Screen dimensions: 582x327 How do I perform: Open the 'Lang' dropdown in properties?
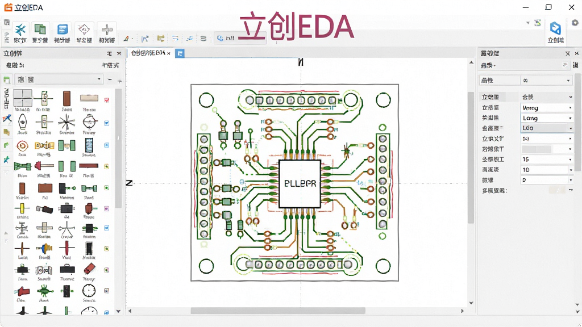click(x=547, y=118)
